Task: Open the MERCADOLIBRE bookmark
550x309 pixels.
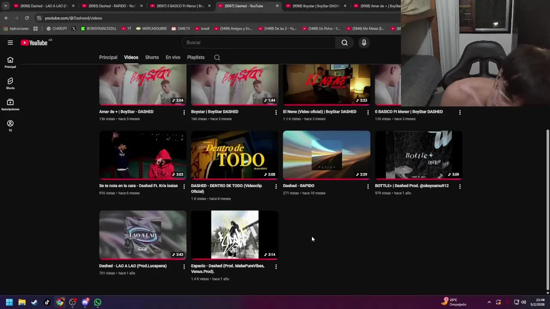Action: (x=151, y=29)
